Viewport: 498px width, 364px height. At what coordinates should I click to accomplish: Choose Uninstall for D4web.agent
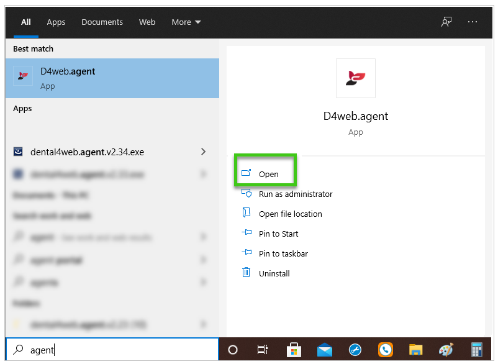pos(274,274)
